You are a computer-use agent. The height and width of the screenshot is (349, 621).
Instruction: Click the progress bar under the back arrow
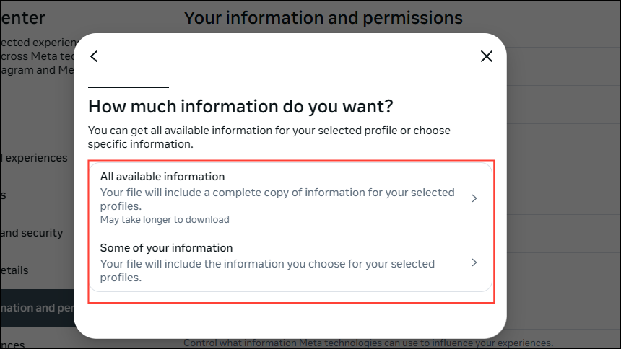point(128,87)
